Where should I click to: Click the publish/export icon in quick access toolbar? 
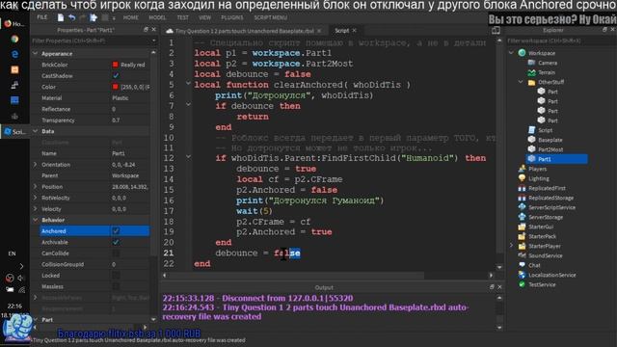click(x=94, y=17)
